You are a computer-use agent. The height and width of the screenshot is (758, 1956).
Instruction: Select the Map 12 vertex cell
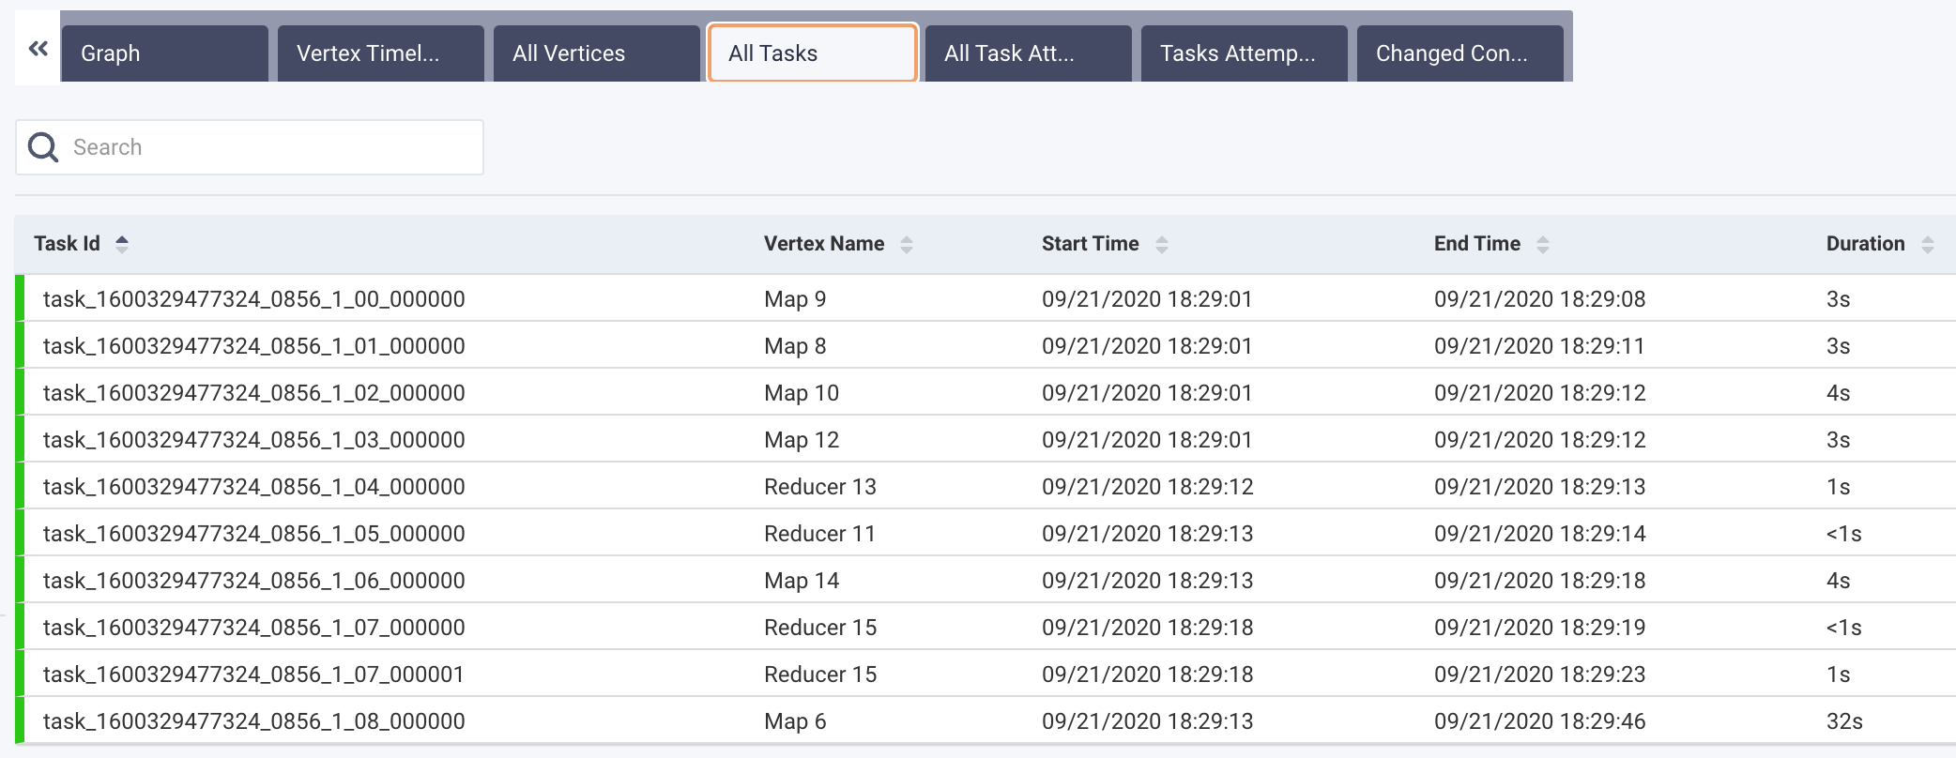tap(802, 440)
